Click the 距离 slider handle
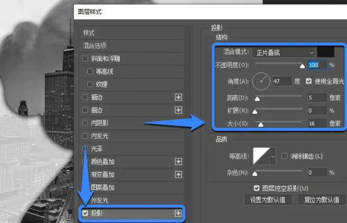 click(257, 98)
